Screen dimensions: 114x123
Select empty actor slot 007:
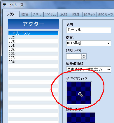[x=33, y=58]
